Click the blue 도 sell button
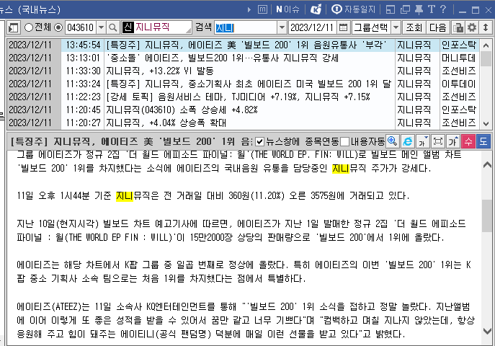Image resolution: width=495 pixels, height=346 pixels. click(x=483, y=141)
